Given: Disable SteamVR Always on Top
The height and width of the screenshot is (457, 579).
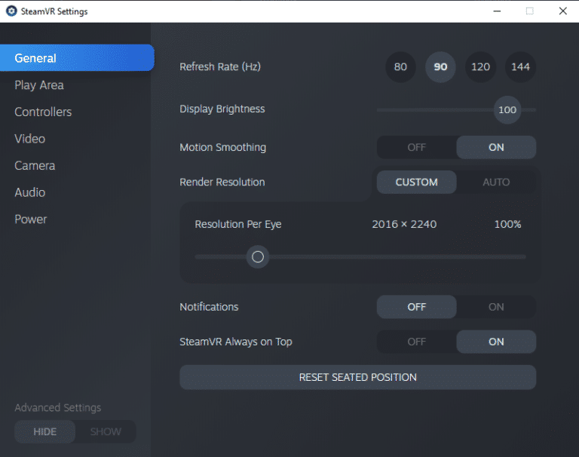Looking at the screenshot, I should click(416, 342).
